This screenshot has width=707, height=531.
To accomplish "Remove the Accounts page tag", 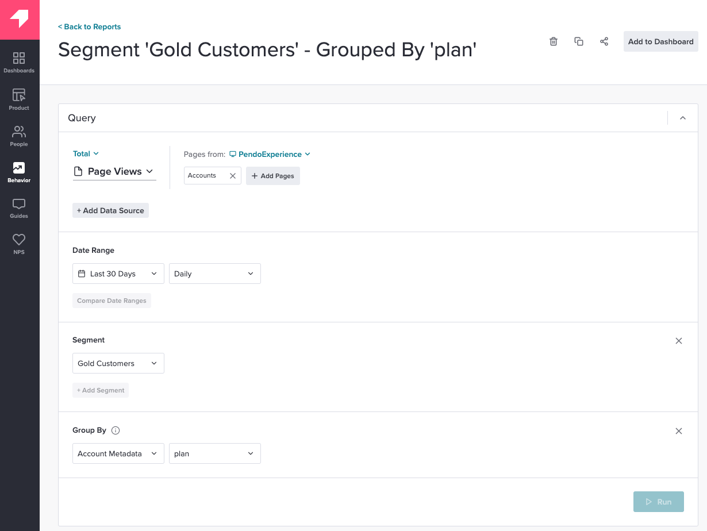I will click(233, 176).
